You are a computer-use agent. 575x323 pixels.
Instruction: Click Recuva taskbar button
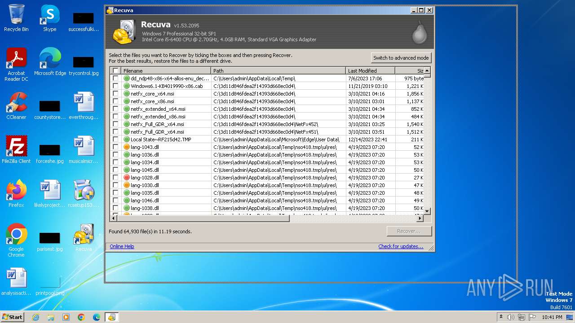[111, 317]
